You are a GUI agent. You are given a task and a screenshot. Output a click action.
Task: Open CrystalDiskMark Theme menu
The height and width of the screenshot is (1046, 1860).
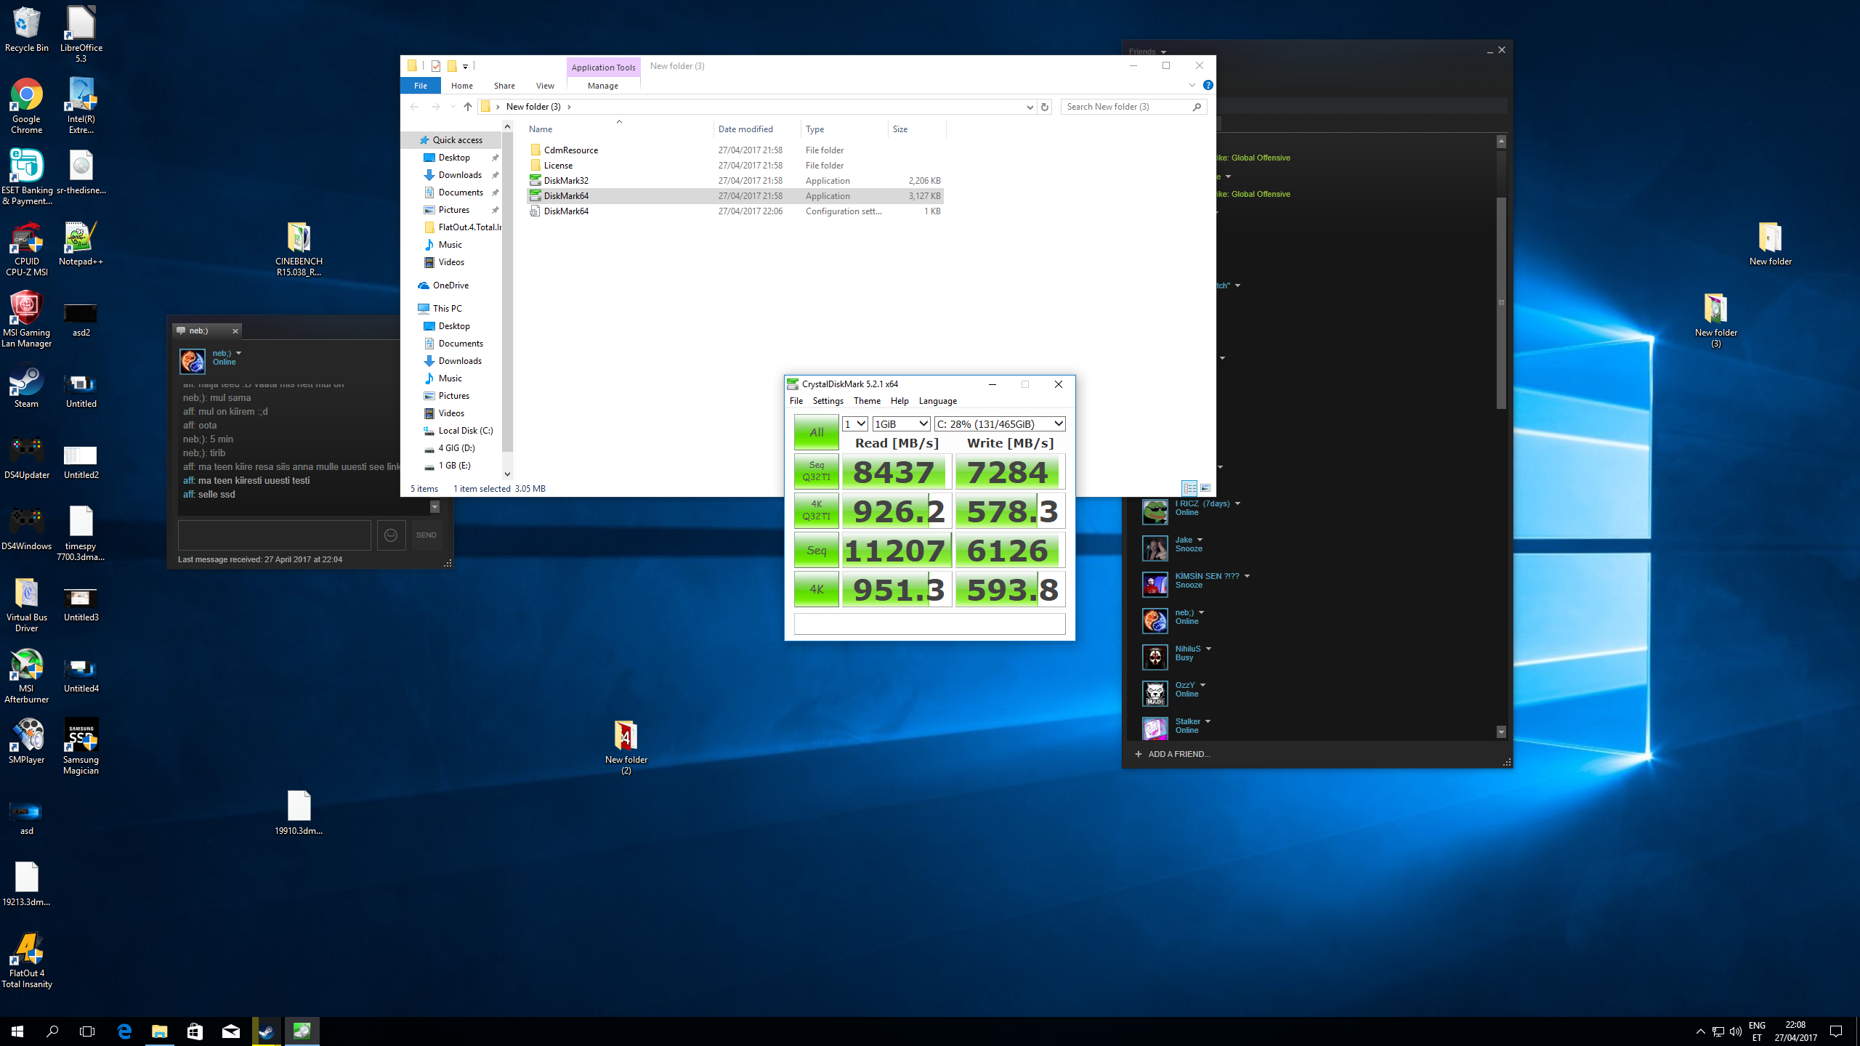(867, 401)
